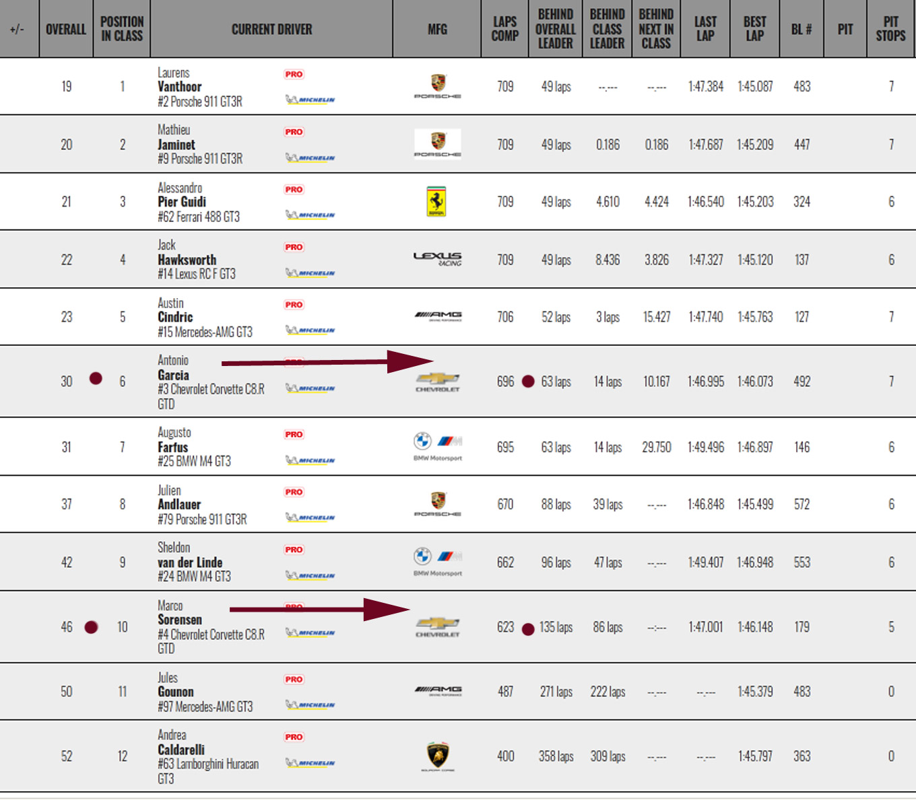Image resolution: width=916 pixels, height=800 pixels.
Task: Click Sheldon van der Linde's name
Action: (x=190, y=562)
